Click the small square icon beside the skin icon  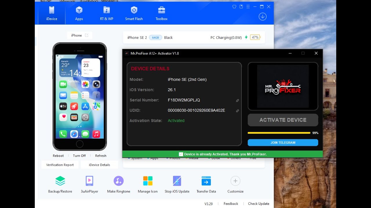coord(241,6)
